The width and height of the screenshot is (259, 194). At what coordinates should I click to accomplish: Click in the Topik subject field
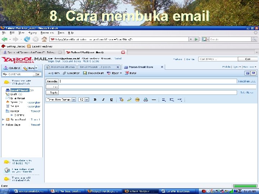[148, 93]
